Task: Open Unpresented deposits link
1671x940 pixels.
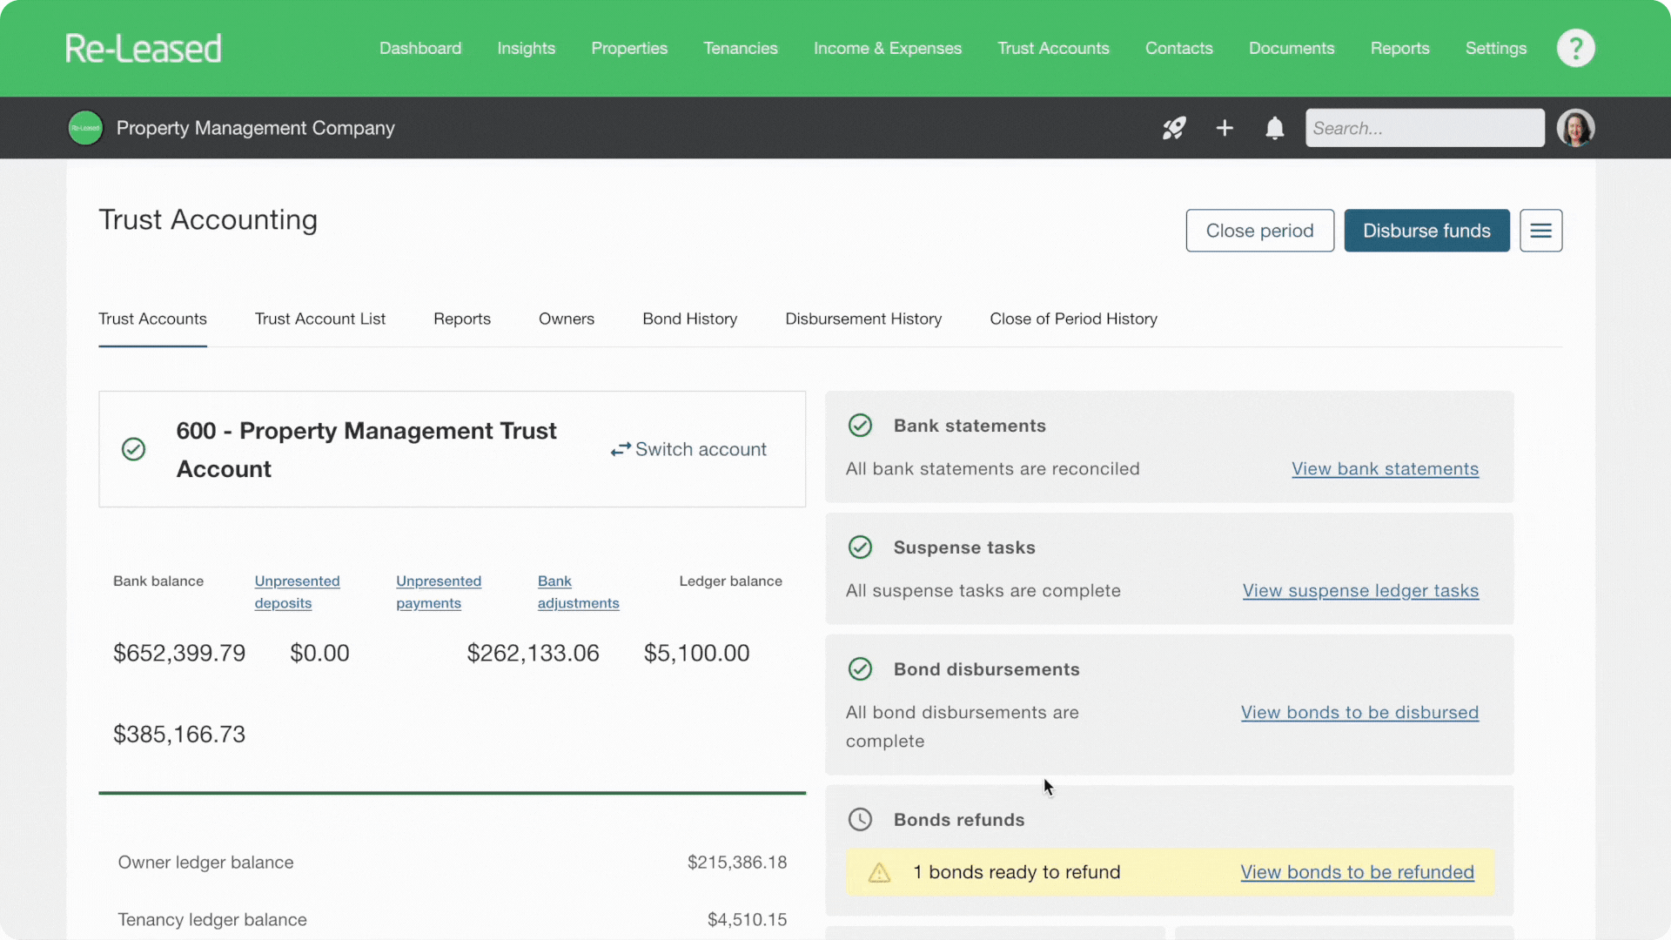Action: [x=297, y=592]
